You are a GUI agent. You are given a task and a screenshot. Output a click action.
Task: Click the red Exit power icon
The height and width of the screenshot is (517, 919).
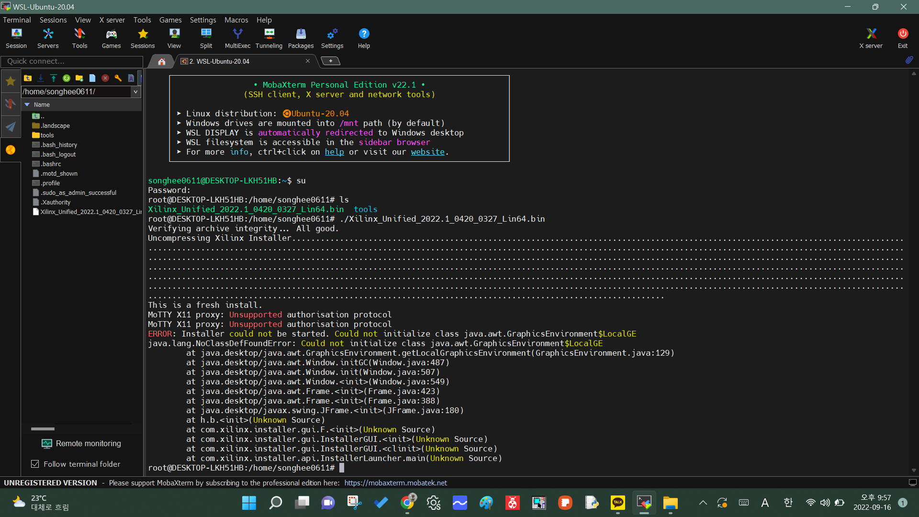click(903, 38)
